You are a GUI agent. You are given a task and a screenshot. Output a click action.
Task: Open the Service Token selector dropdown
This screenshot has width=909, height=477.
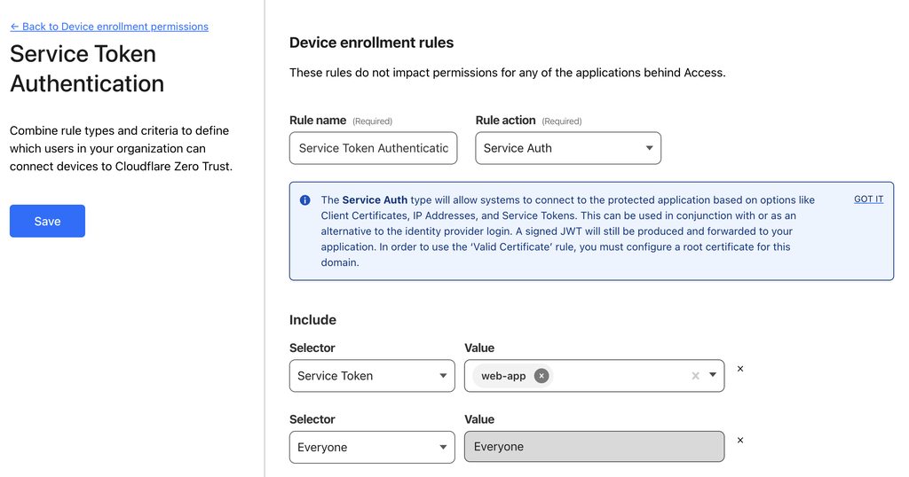tap(372, 376)
